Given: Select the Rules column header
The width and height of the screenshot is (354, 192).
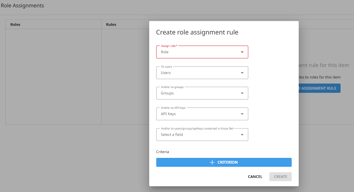Looking at the screenshot, I should (x=111, y=25).
